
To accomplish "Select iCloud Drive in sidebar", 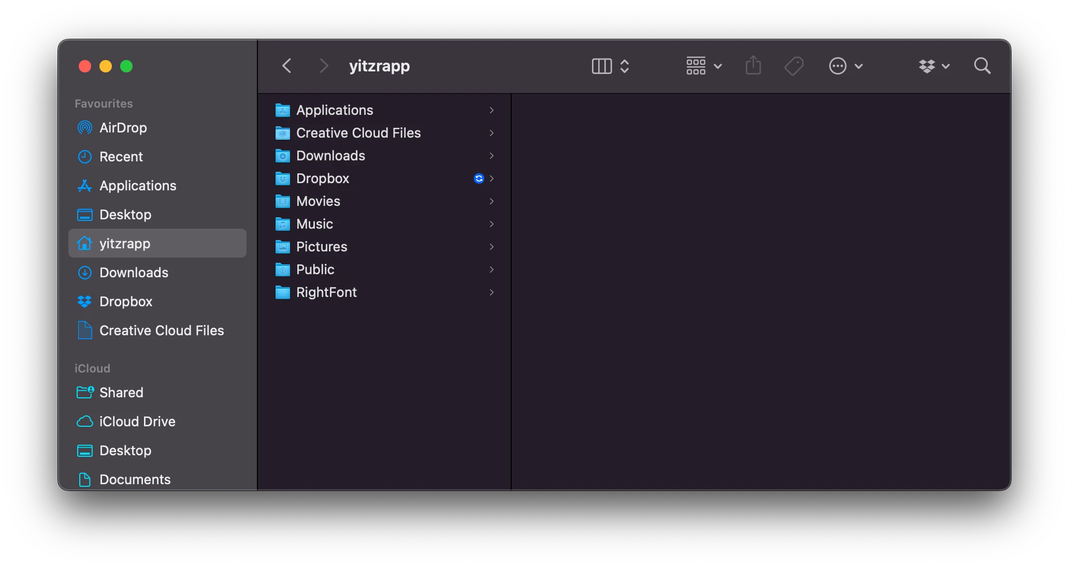I will [137, 422].
